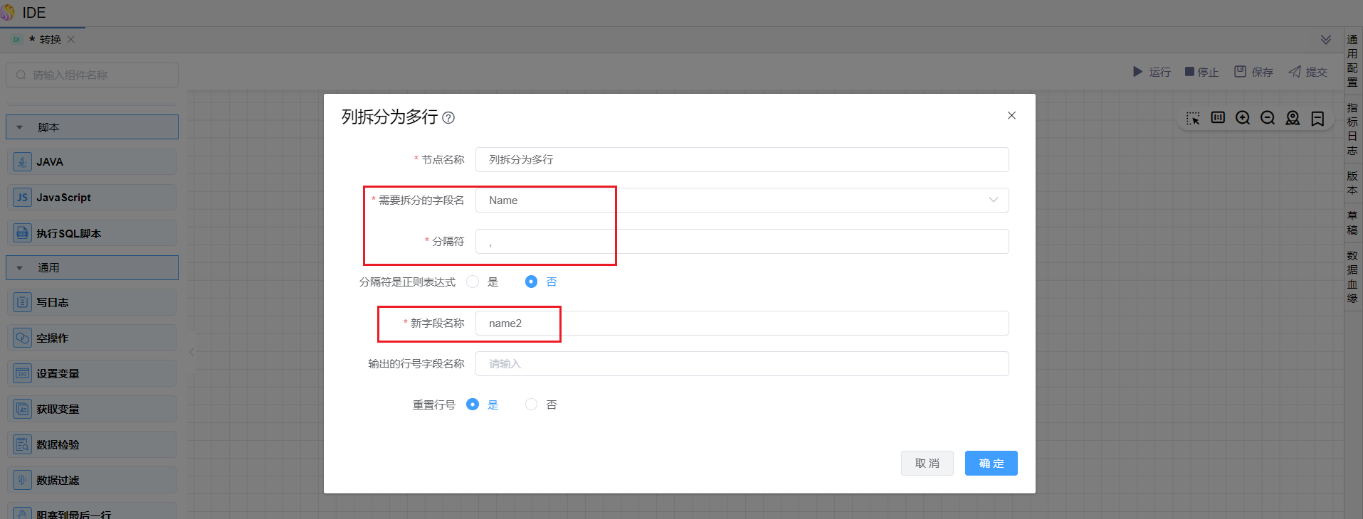
Task: Click the JavaScript component label
Action: tap(64, 198)
